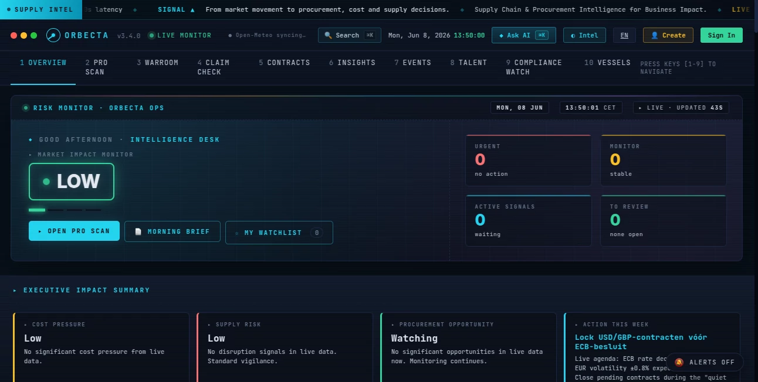The width and height of the screenshot is (758, 382).
Task: Click the magnifier icon in Search
Action: point(329,35)
